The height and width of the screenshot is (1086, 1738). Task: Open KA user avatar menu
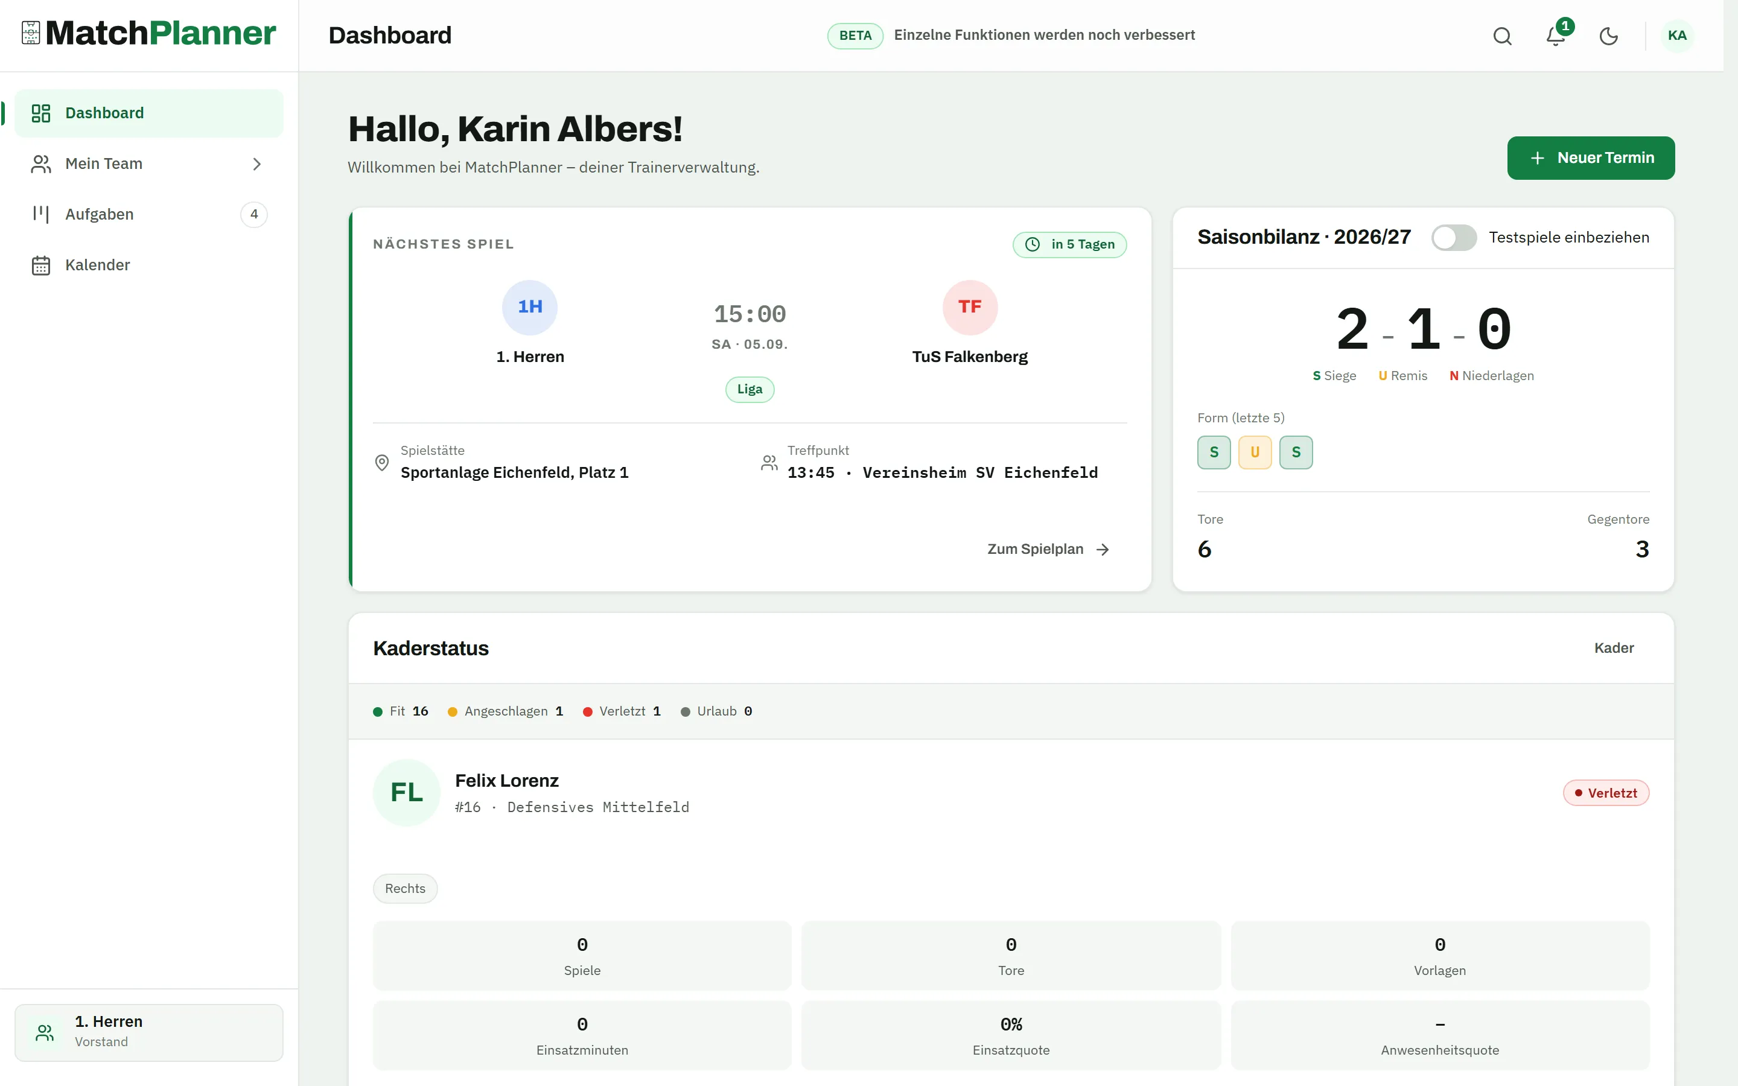tap(1677, 36)
